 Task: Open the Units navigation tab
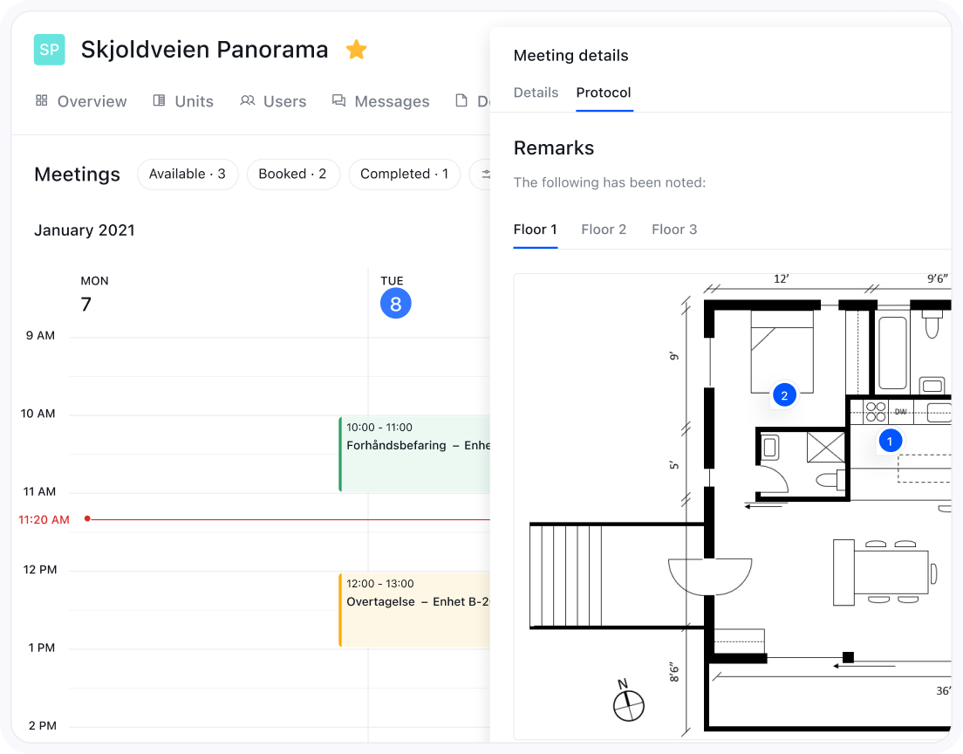[183, 101]
